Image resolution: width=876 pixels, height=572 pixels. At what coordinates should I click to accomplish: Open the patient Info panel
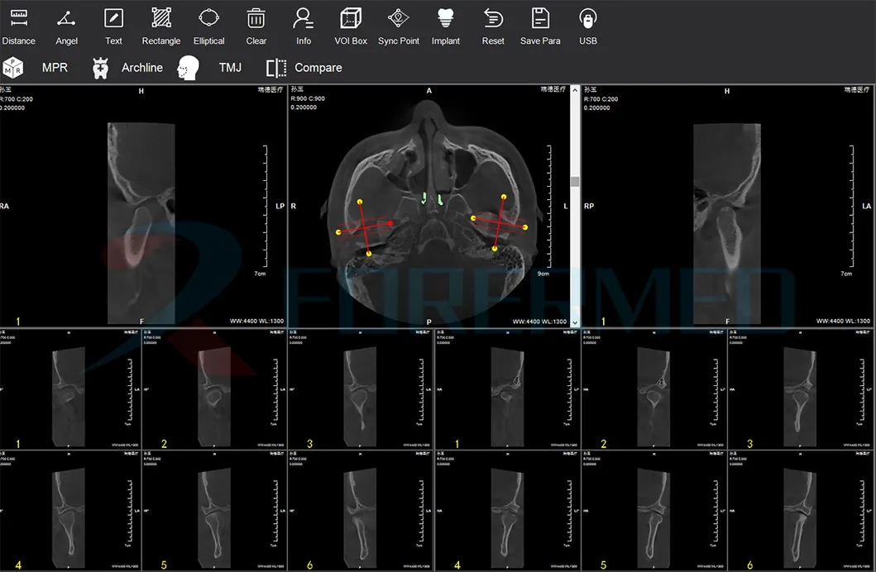(304, 25)
